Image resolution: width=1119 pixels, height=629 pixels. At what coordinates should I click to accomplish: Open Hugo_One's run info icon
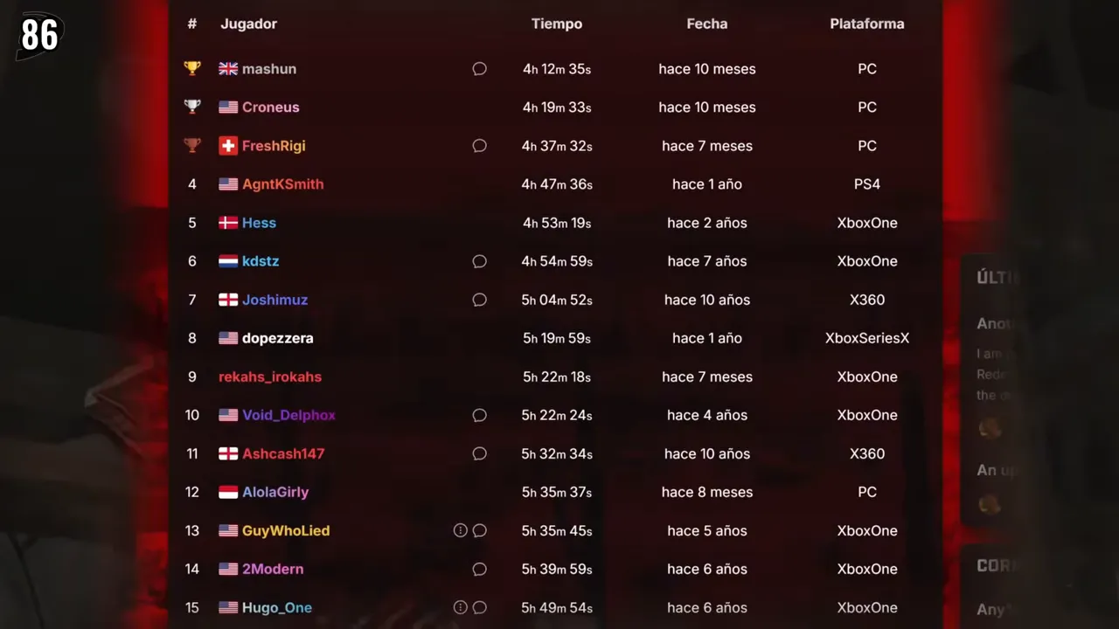(460, 607)
